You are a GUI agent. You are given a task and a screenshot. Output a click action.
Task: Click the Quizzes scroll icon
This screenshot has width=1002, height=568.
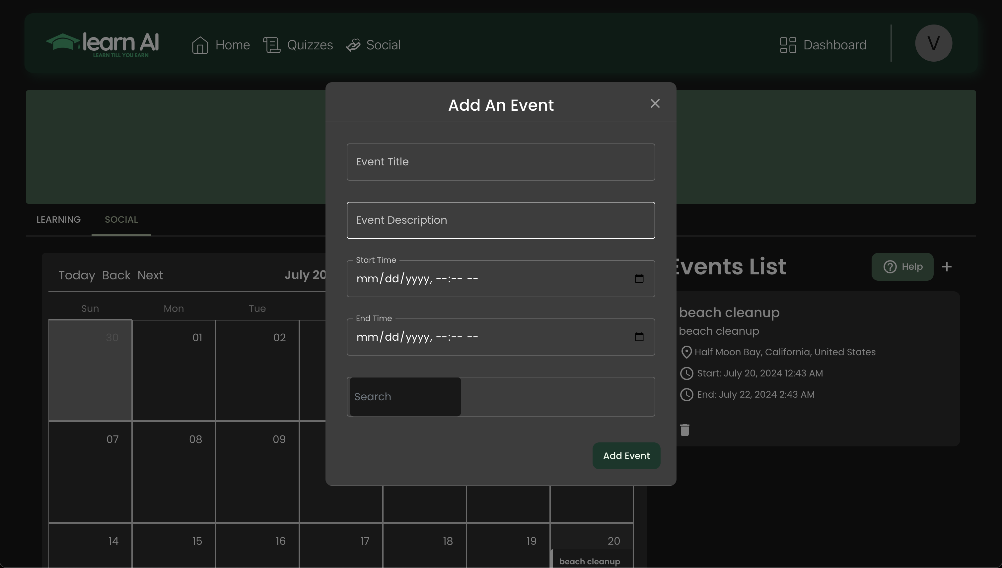pyautogui.click(x=272, y=45)
